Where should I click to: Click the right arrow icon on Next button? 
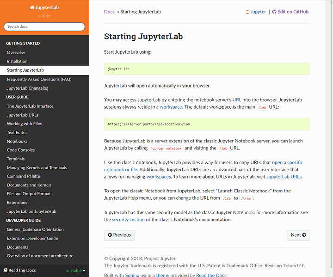pyautogui.click(x=304, y=235)
